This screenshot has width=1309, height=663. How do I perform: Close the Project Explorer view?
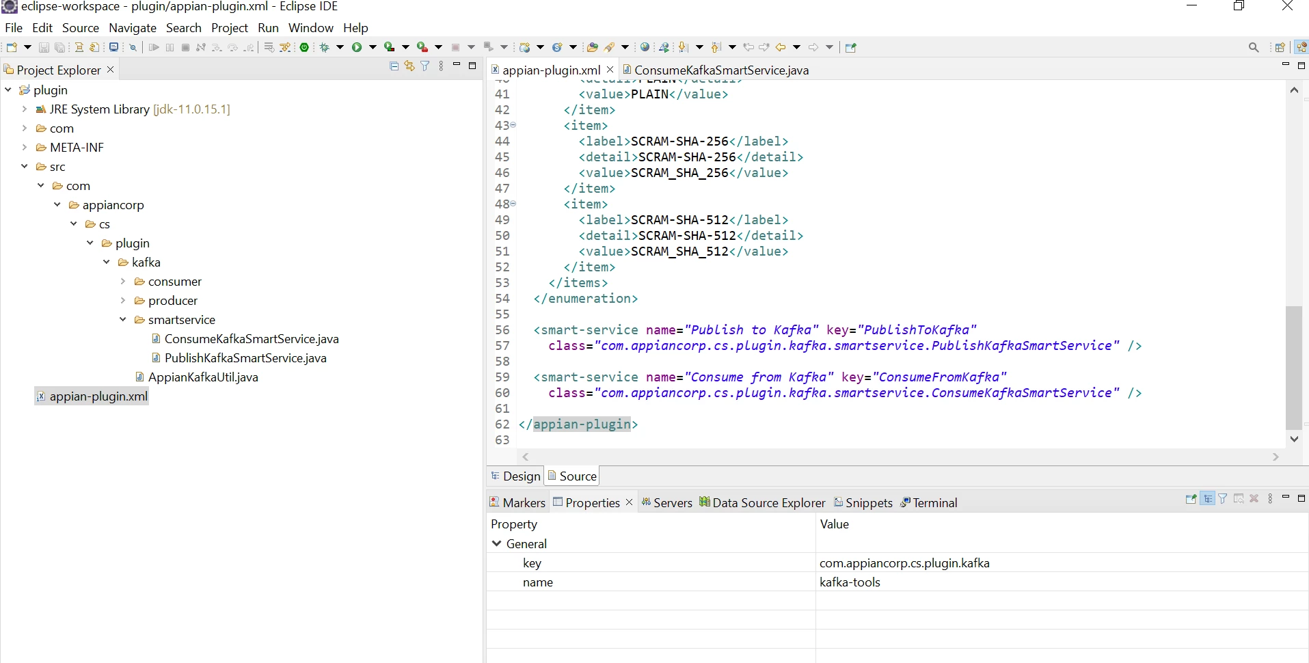click(111, 70)
